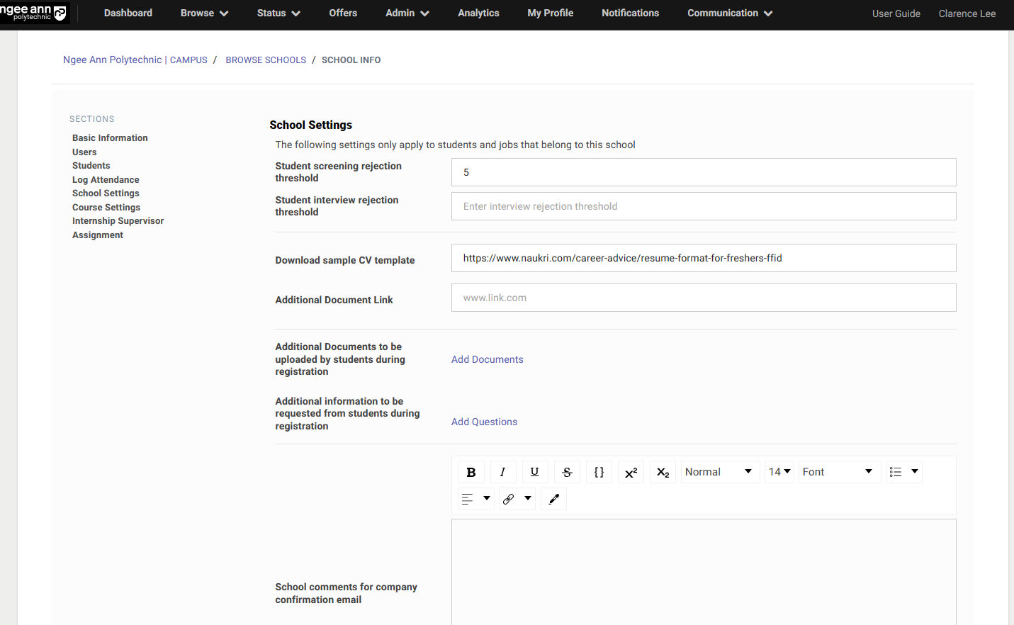The height and width of the screenshot is (625, 1014).
Task: Click the interview rejection threshold field
Action: point(703,206)
